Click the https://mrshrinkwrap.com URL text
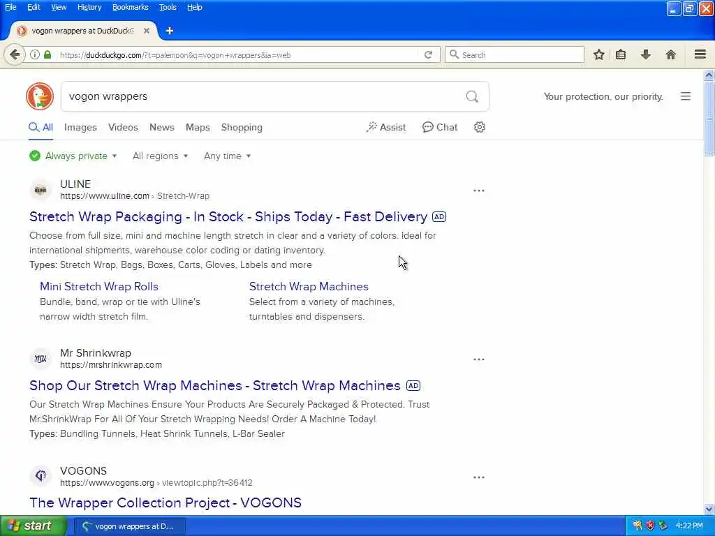The width and height of the screenshot is (715, 536). (x=111, y=365)
